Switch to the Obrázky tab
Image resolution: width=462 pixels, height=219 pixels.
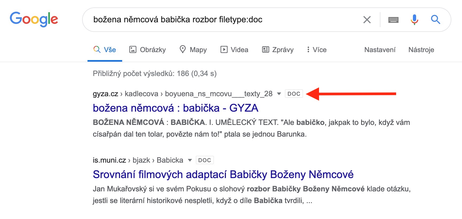pyautogui.click(x=148, y=50)
